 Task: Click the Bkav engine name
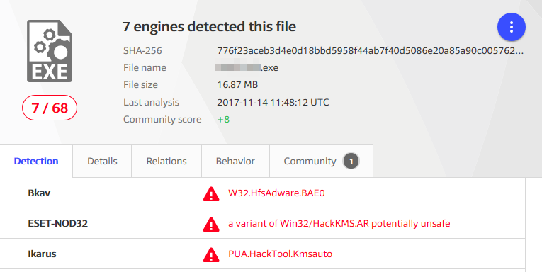[x=39, y=193]
